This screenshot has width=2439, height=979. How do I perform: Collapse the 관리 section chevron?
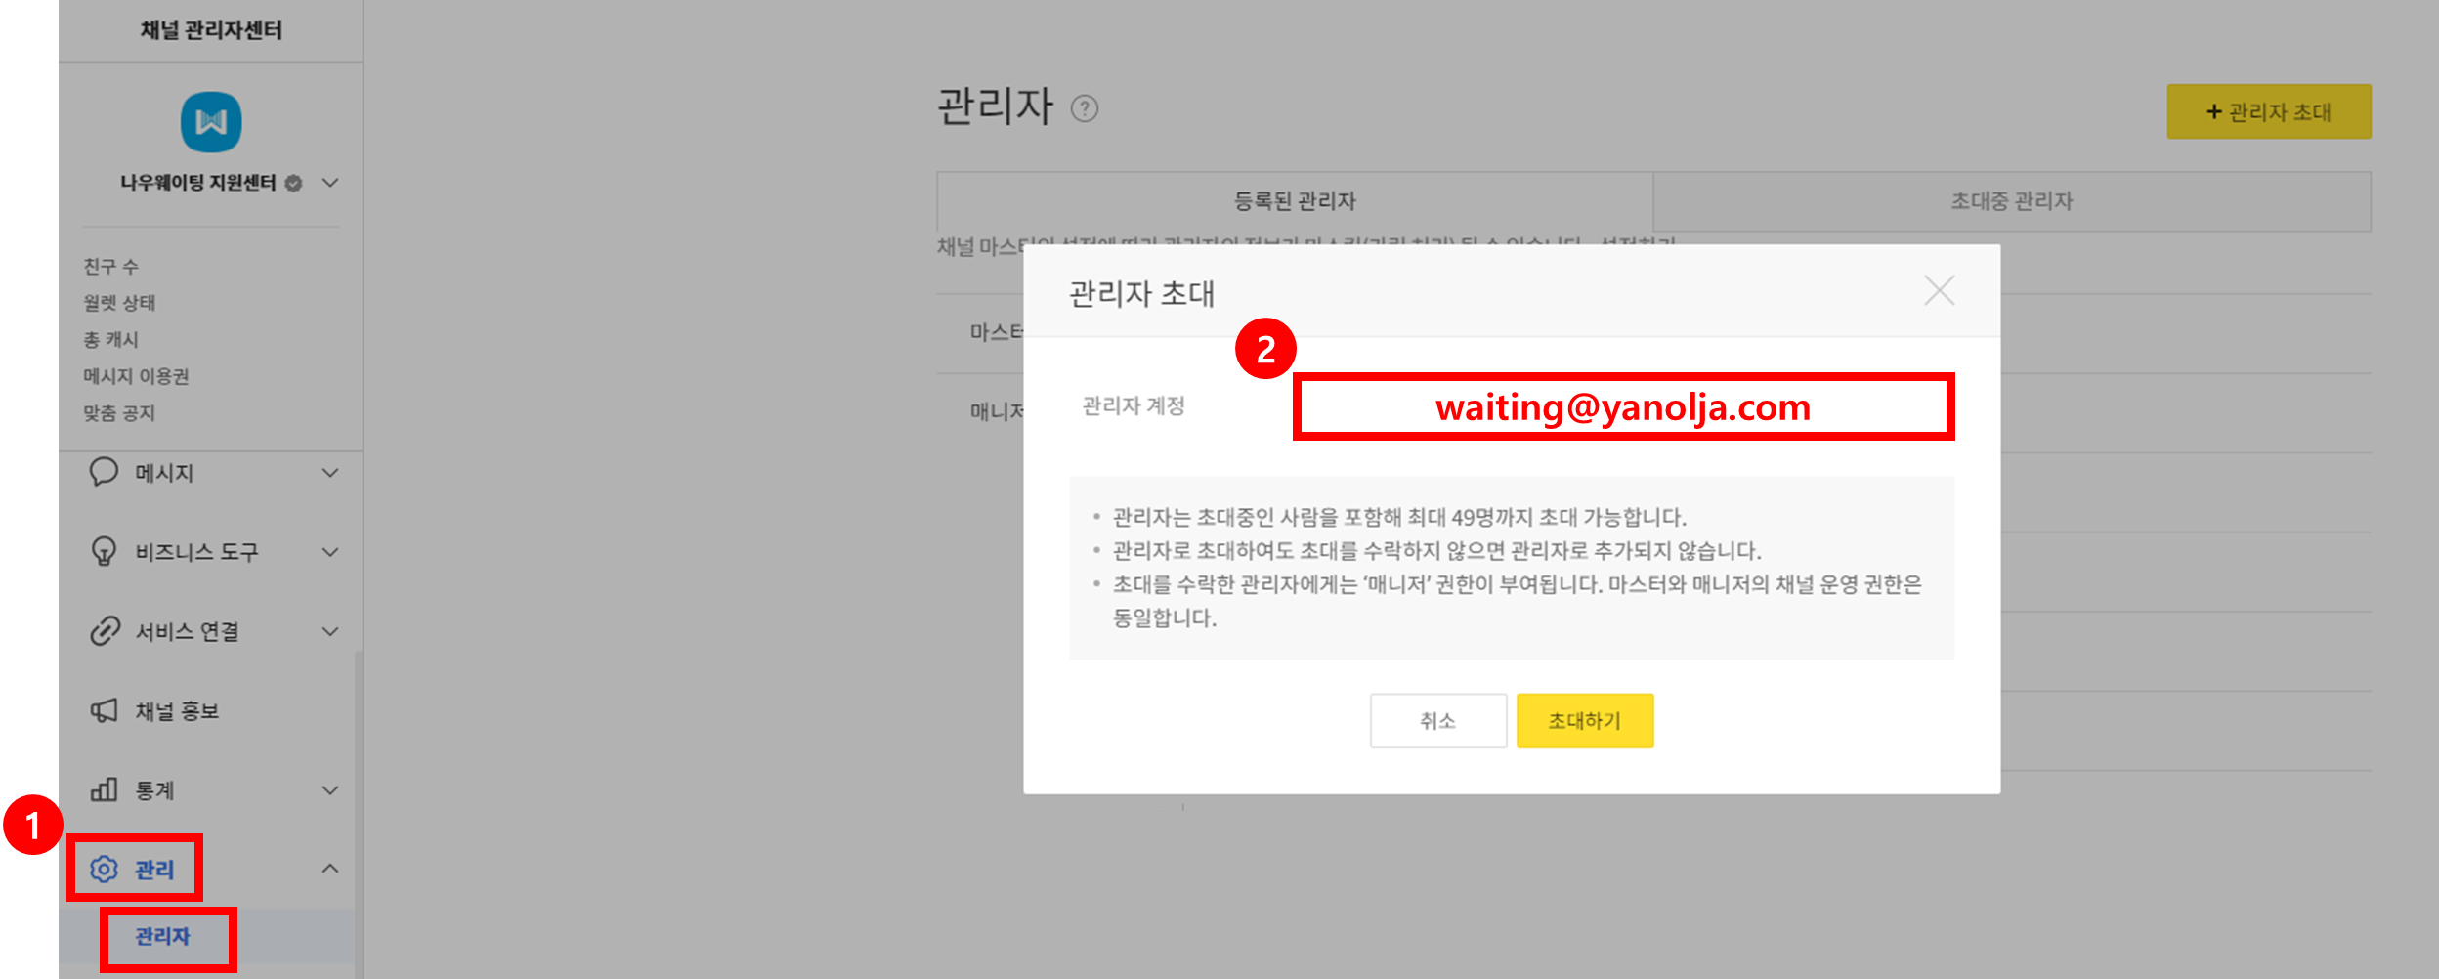[330, 869]
